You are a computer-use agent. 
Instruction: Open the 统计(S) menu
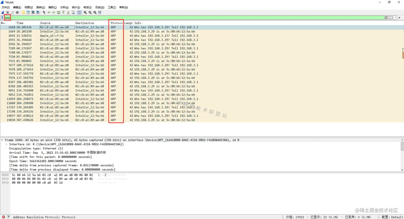(x=76, y=7)
